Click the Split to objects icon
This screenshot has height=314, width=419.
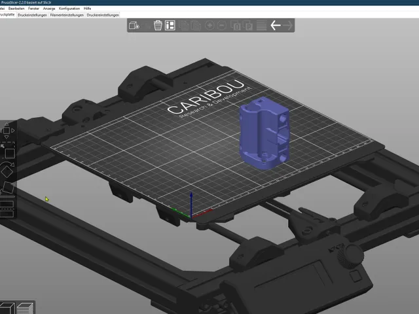coord(236,26)
